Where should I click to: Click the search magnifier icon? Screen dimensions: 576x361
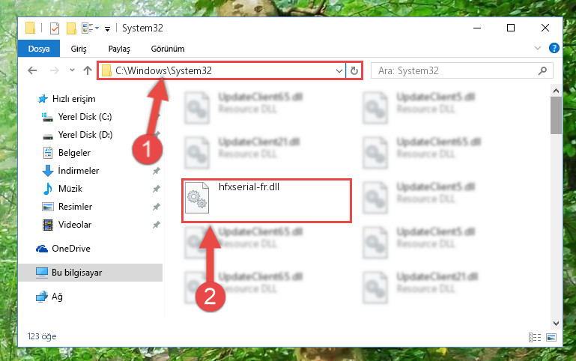pos(542,70)
